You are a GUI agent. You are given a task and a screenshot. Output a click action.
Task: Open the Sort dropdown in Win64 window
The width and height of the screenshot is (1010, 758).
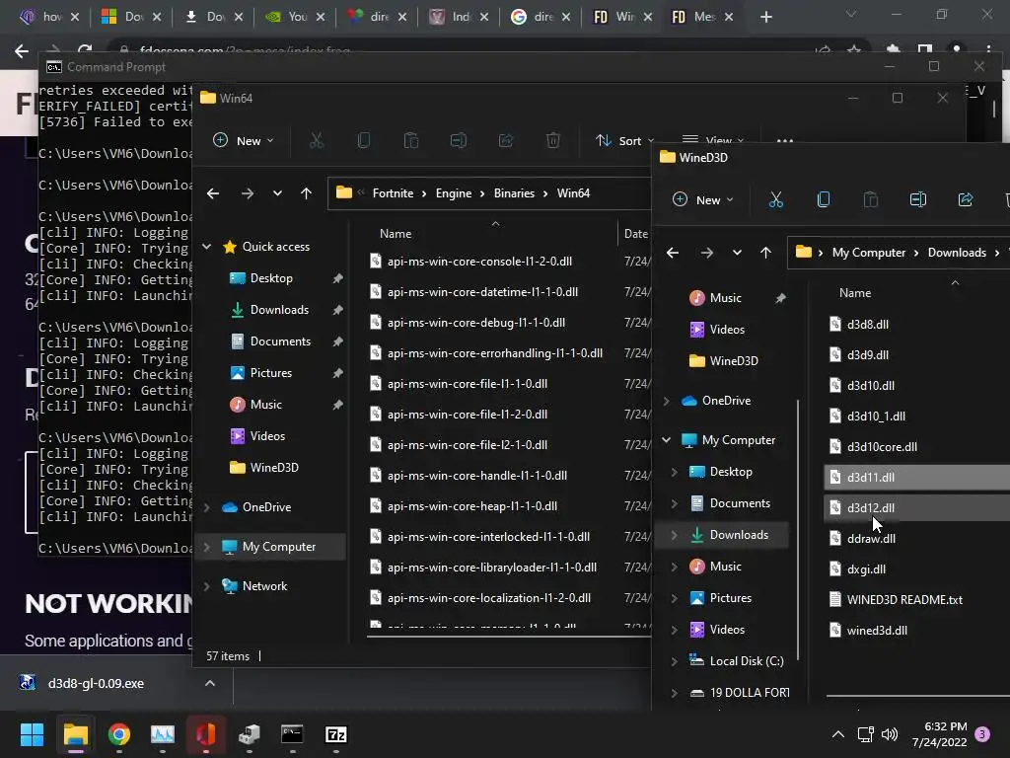624,140
